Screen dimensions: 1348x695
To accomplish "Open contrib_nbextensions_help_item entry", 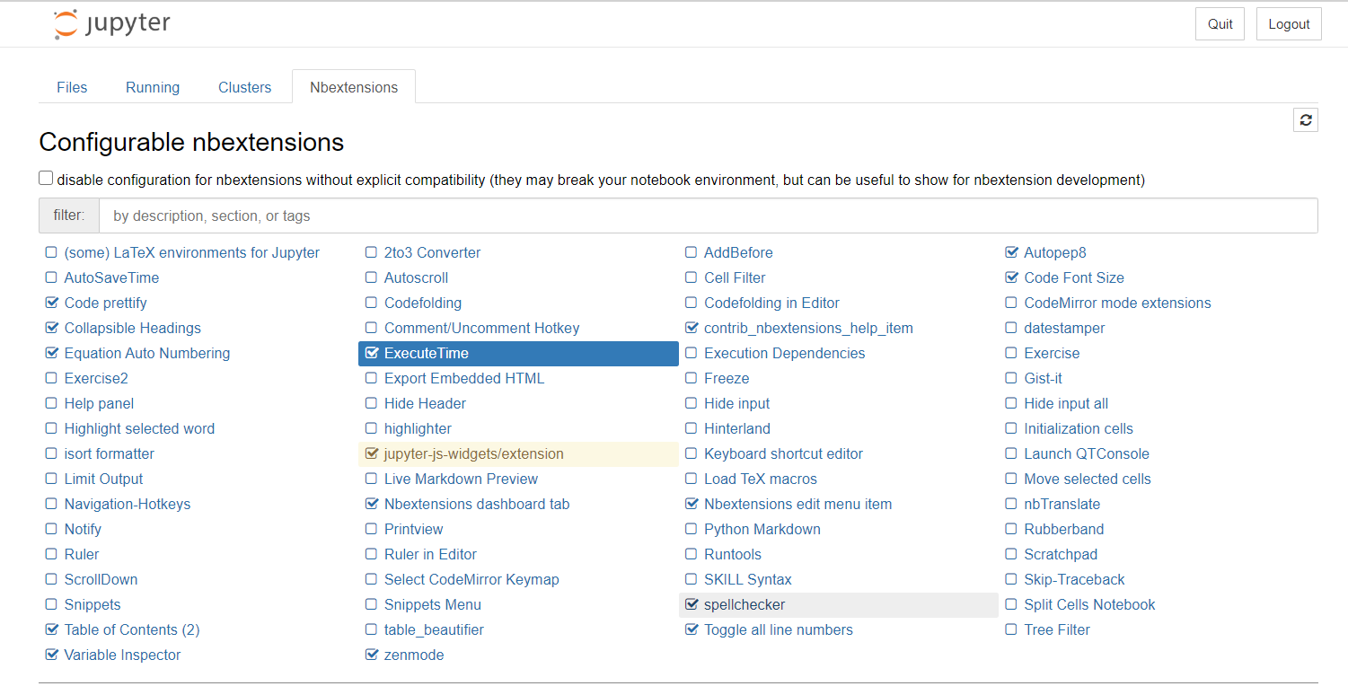I will (808, 329).
